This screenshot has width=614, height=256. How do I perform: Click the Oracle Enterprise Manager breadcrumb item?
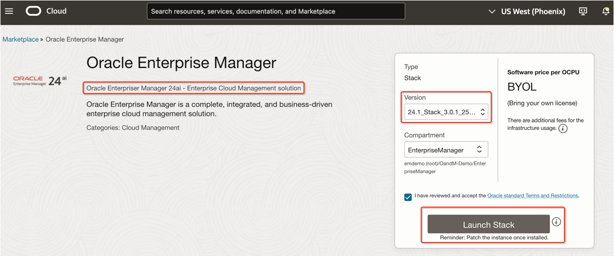[x=85, y=39]
